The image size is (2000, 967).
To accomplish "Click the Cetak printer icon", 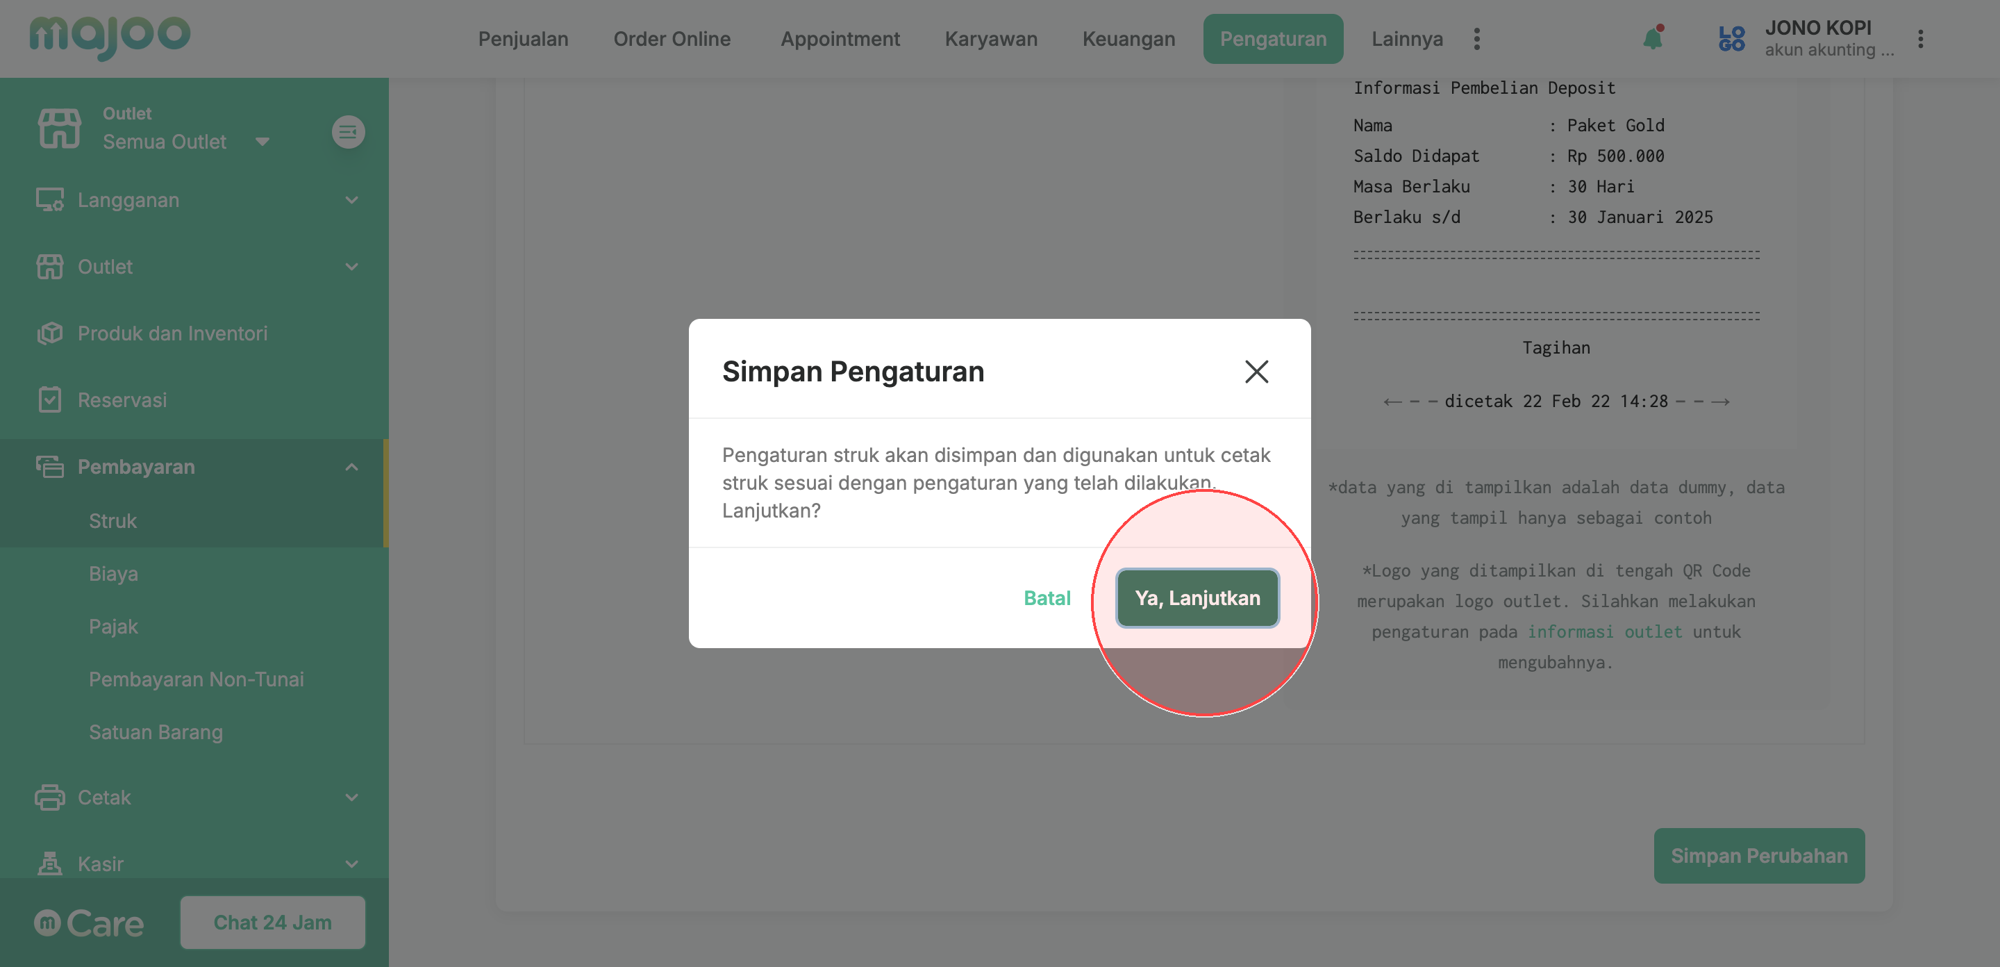I will point(50,797).
